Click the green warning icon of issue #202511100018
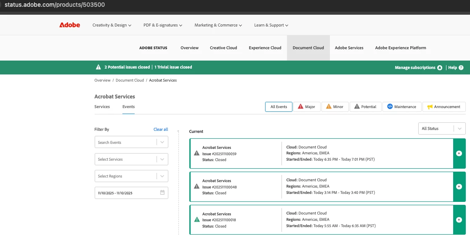470x241 pixels. point(196,220)
